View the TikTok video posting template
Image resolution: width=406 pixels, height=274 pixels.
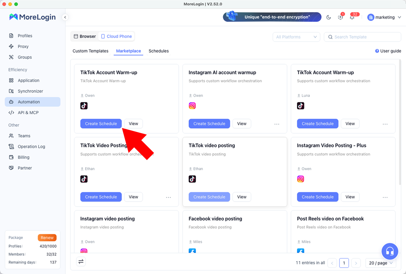pos(242,197)
